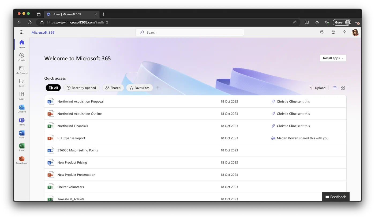Go to Home in the sidebar
The height and width of the screenshot is (219, 375).
[x=22, y=44]
